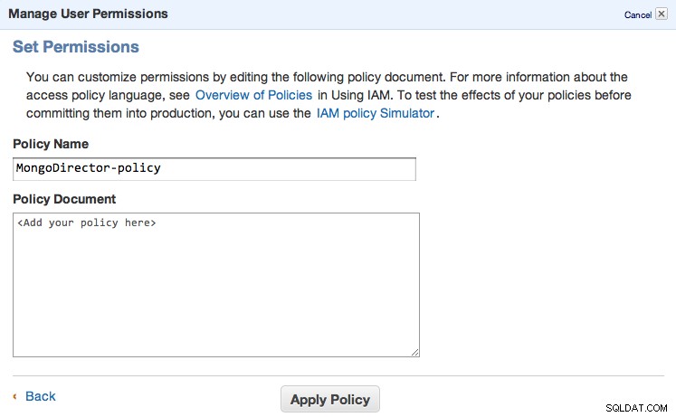Click the SQLDAT.COM watermark
The height and width of the screenshot is (417, 676).
tap(636, 408)
